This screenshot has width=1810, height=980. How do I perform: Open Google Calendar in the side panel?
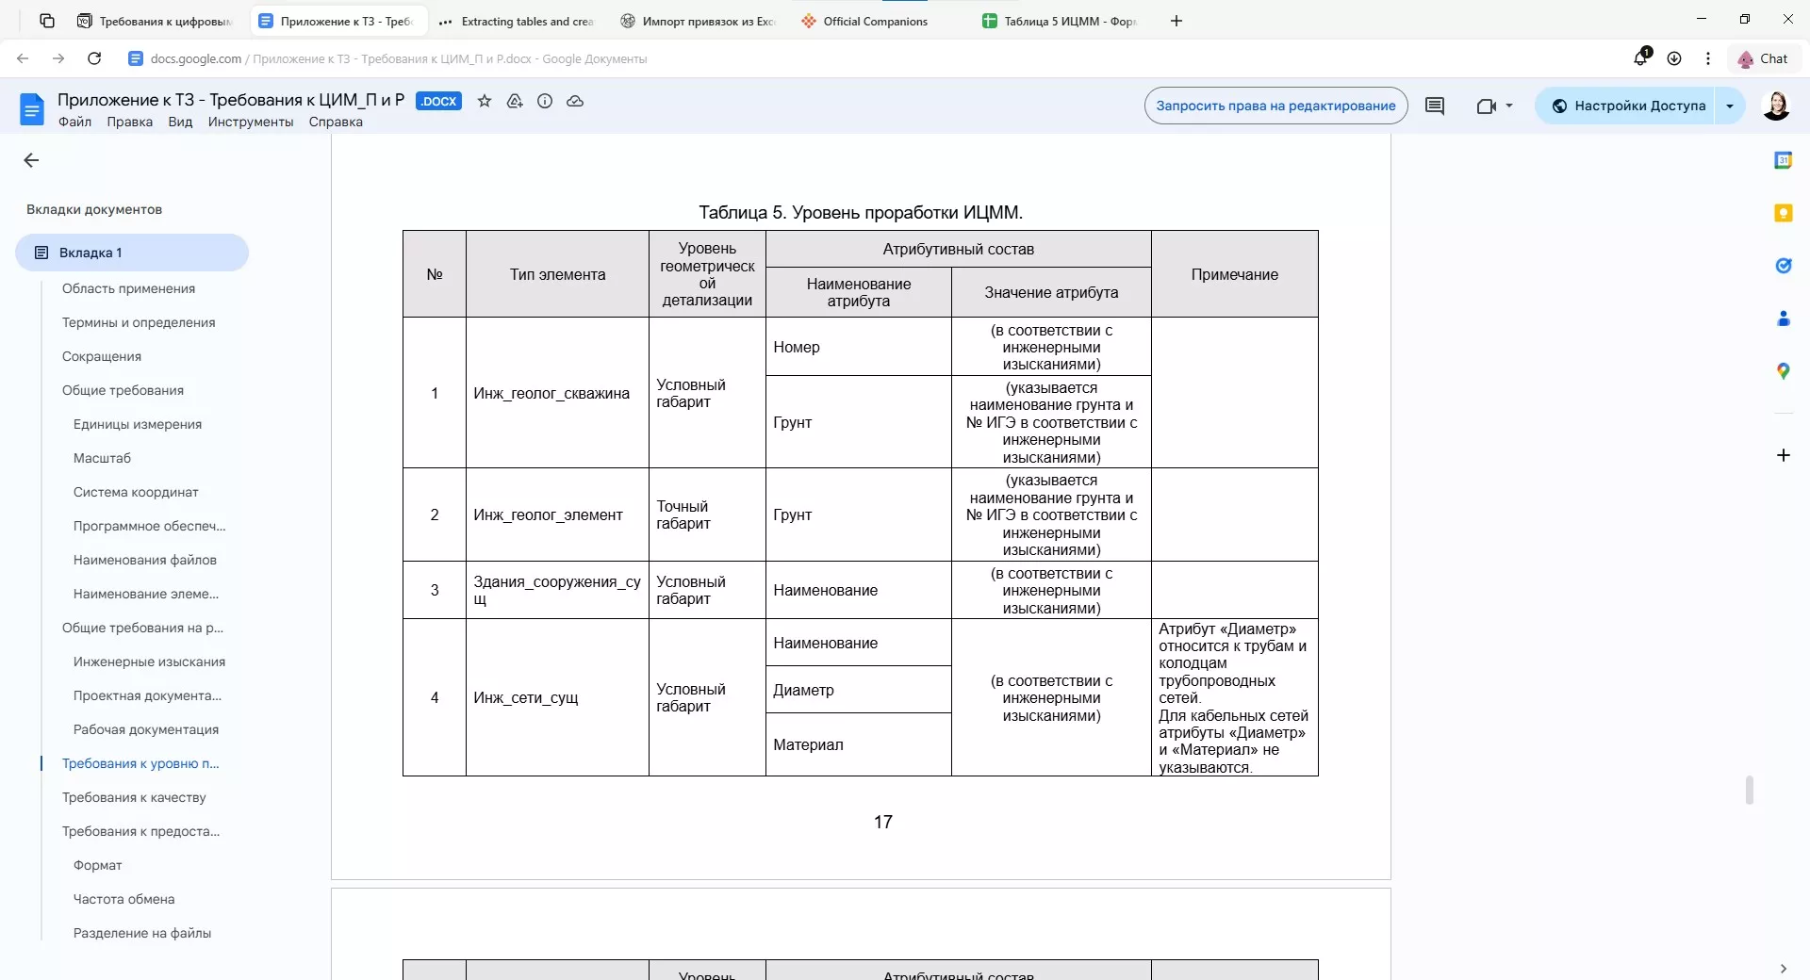click(1783, 160)
